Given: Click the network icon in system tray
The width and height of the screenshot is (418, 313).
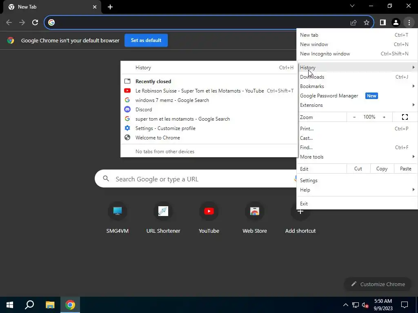Looking at the screenshot, I should (x=356, y=305).
